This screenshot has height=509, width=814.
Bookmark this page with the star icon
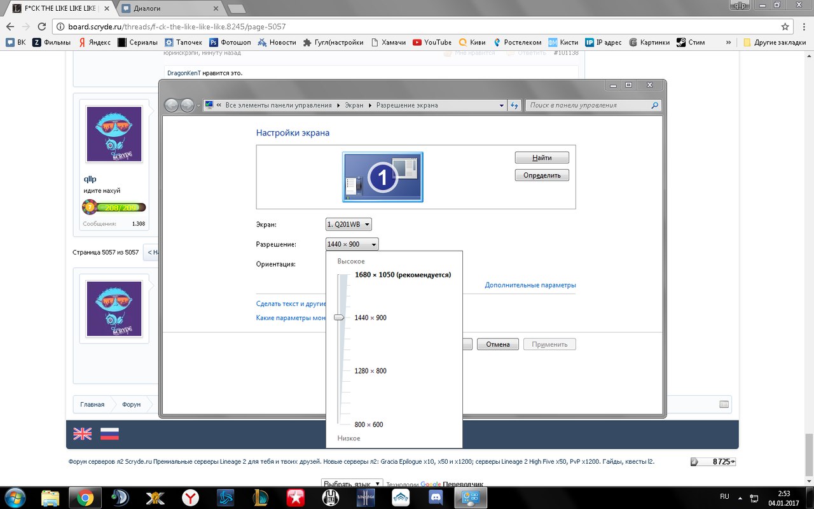[785, 27]
